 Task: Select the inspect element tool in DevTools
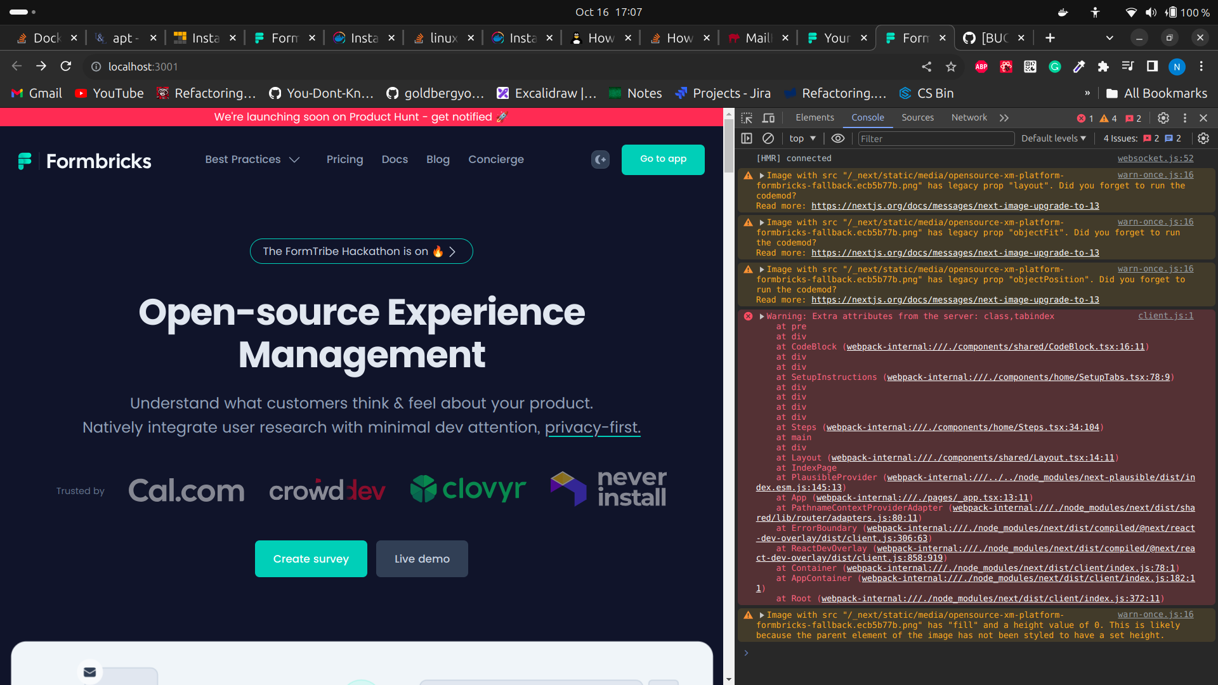point(747,118)
